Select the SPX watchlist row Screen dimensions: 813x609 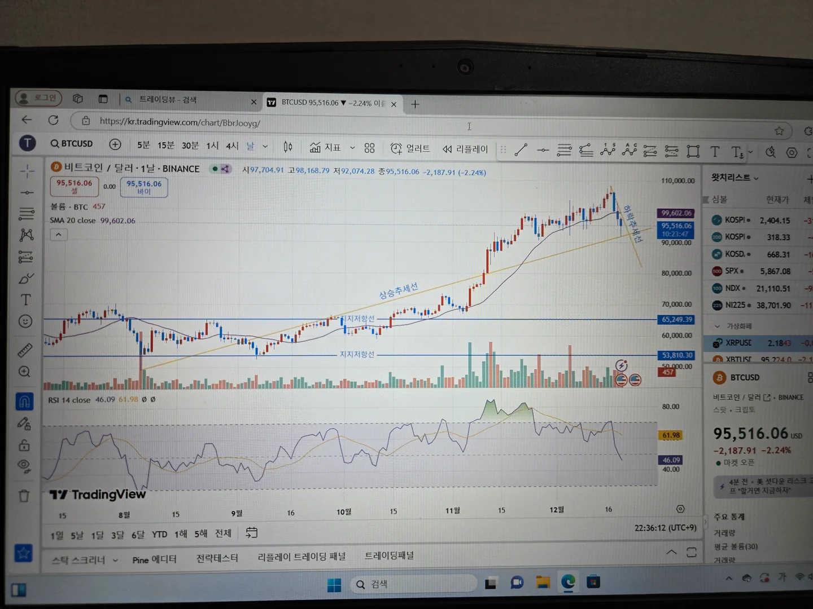pos(759,271)
